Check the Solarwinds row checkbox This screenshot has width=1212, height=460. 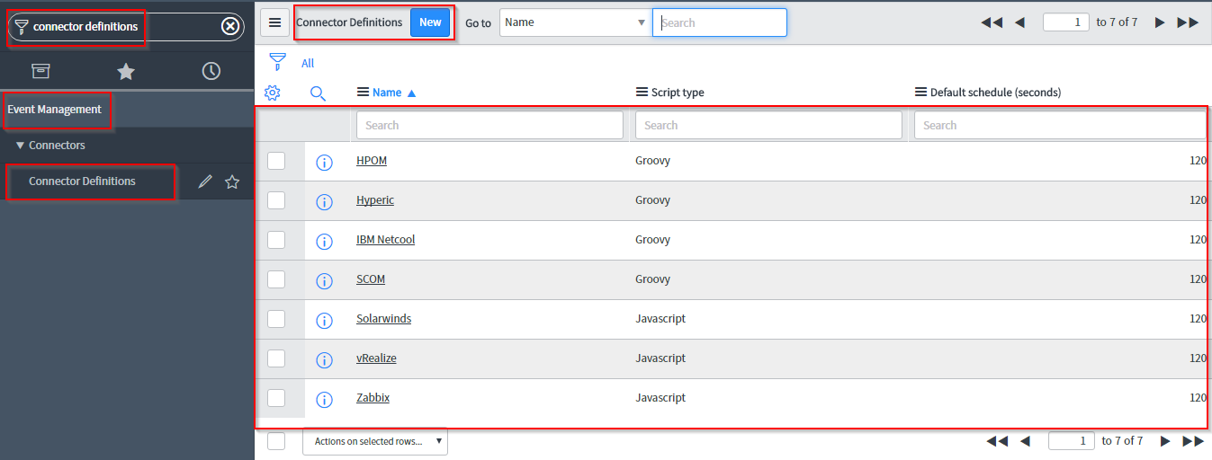(276, 319)
